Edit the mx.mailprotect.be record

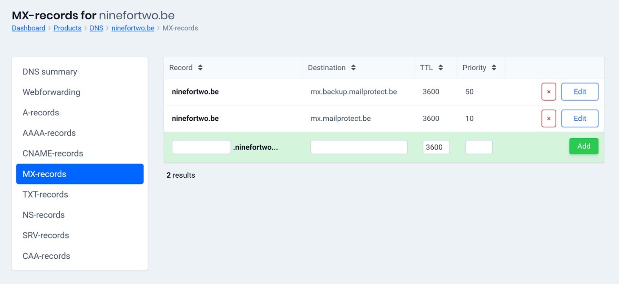coord(580,118)
